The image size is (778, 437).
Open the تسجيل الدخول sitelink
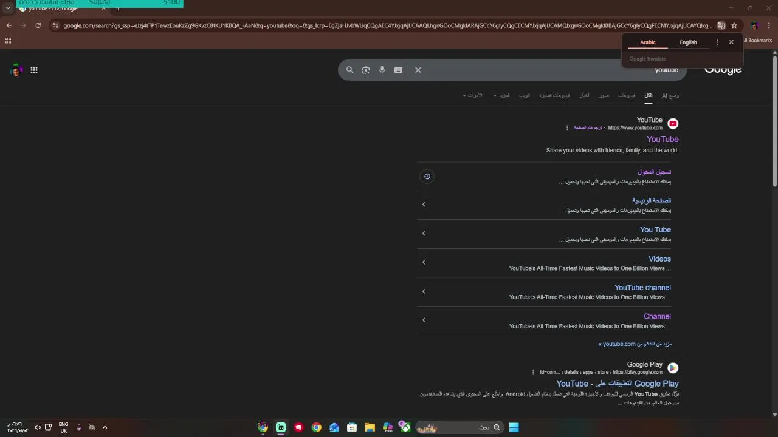click(654, 172)
